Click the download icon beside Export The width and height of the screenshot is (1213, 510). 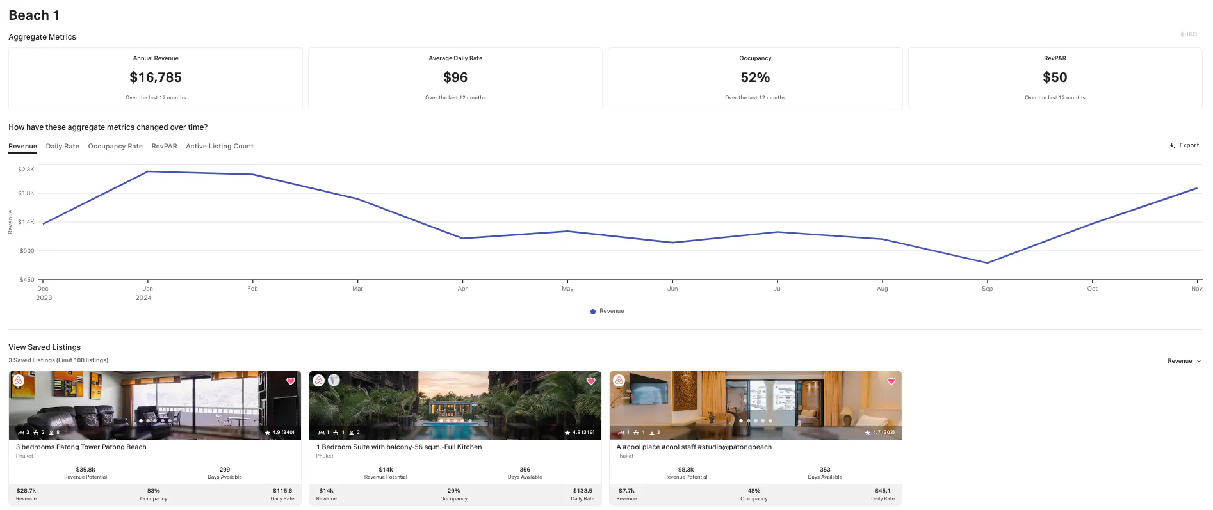pos(1171,145)
